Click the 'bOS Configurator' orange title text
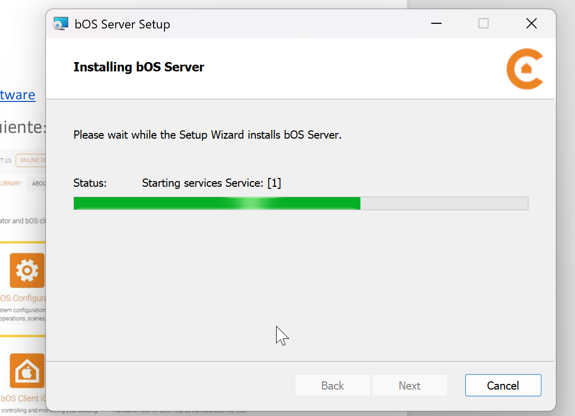This screenshot has width=575, height=416. click(23, 298)
